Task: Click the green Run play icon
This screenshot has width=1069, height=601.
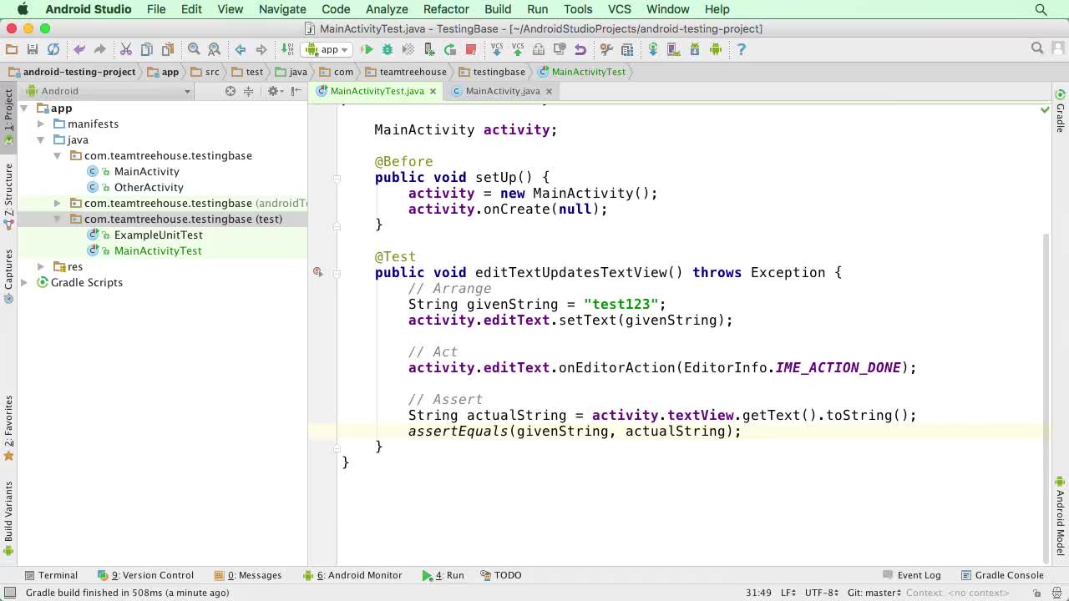Action: coord(367,49)
